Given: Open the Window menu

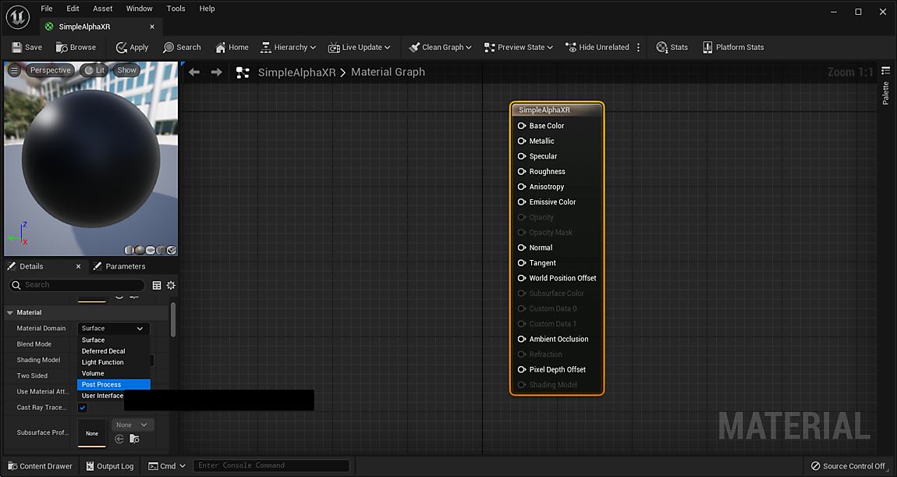Looking at the screenshot, I should [139, 9].
